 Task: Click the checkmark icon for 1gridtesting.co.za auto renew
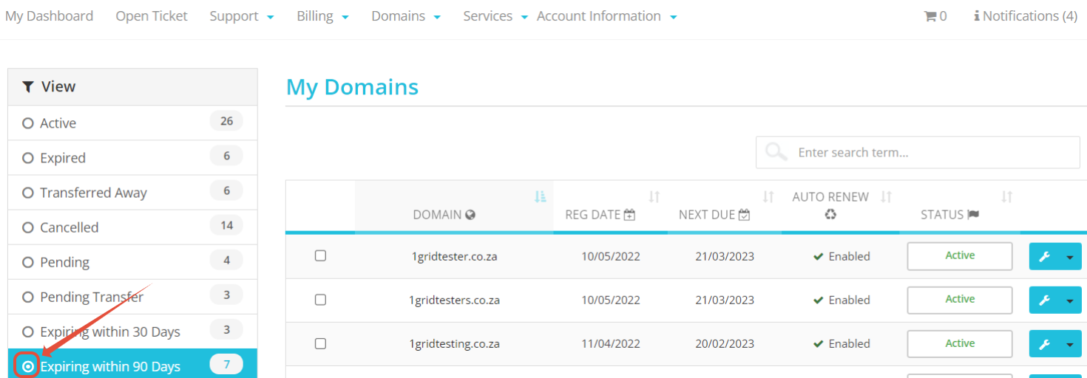(818, 343)
